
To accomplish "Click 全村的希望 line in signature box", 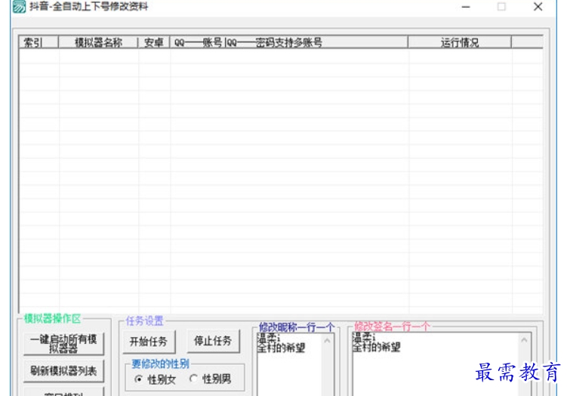I will coord(377,347).
